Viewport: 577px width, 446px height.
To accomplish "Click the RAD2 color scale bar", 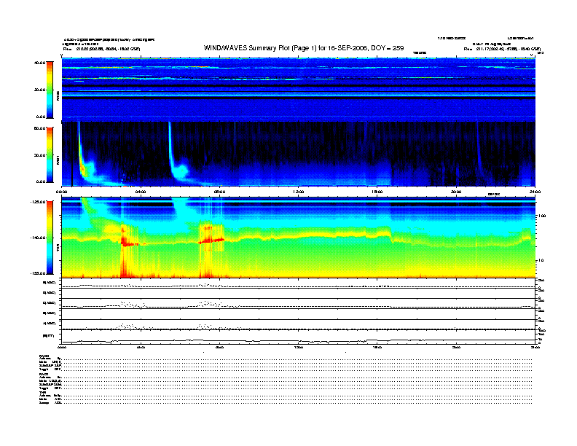I will click(x=50, y=90).
